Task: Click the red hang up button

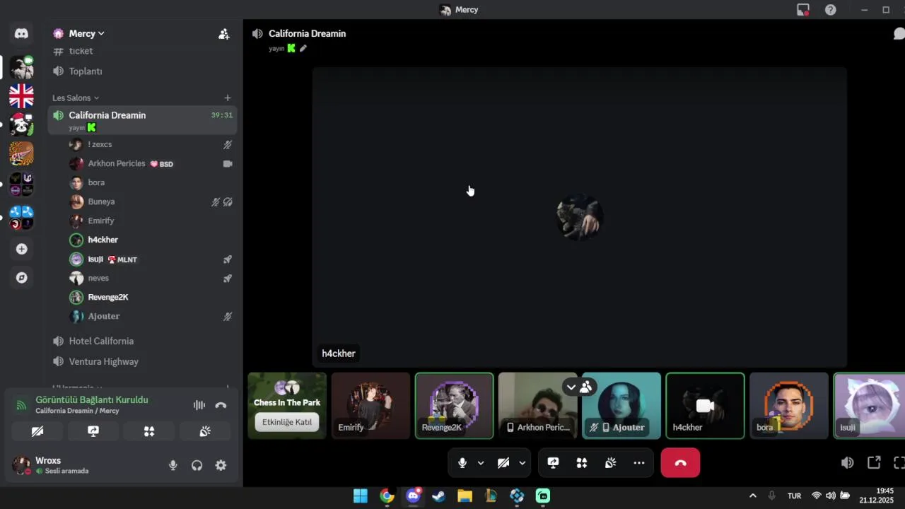Action: coord(680,463)
